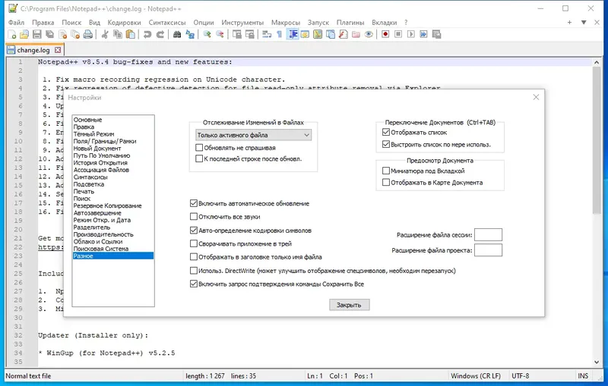
Task: Start macro recording with the red record icon
Action: point(385,34)
